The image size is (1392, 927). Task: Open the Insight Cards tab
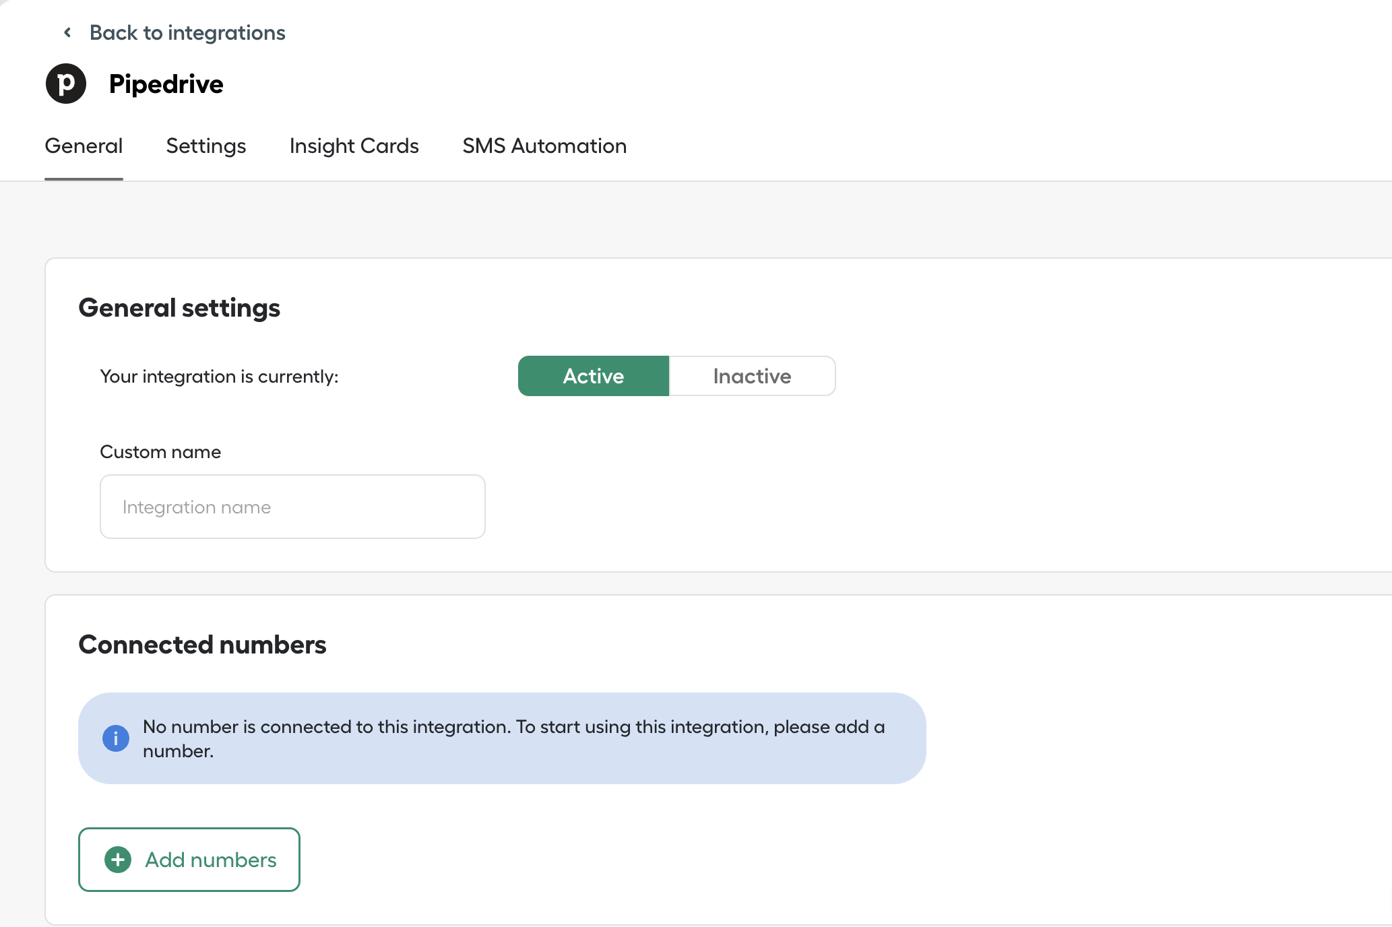coord(354,146)
